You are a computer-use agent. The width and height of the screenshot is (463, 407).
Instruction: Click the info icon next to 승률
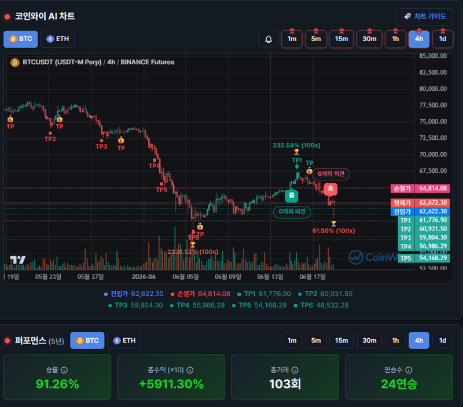click(64, 370)
